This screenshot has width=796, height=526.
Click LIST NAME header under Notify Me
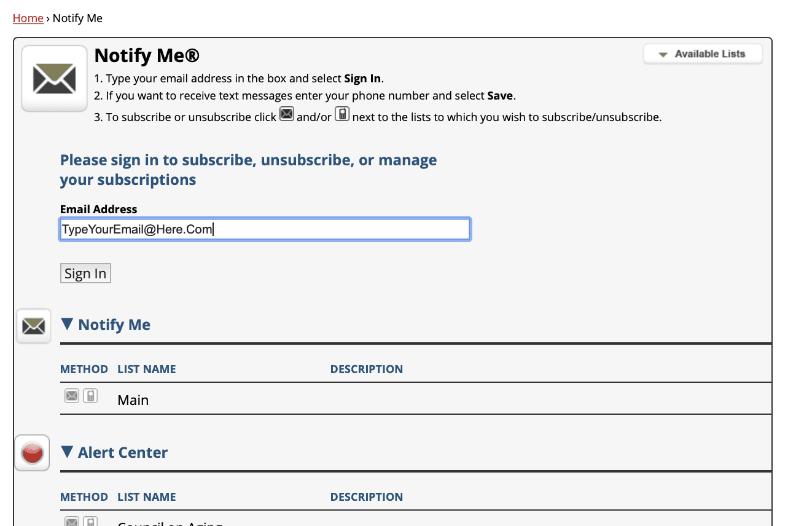[147, 369]
